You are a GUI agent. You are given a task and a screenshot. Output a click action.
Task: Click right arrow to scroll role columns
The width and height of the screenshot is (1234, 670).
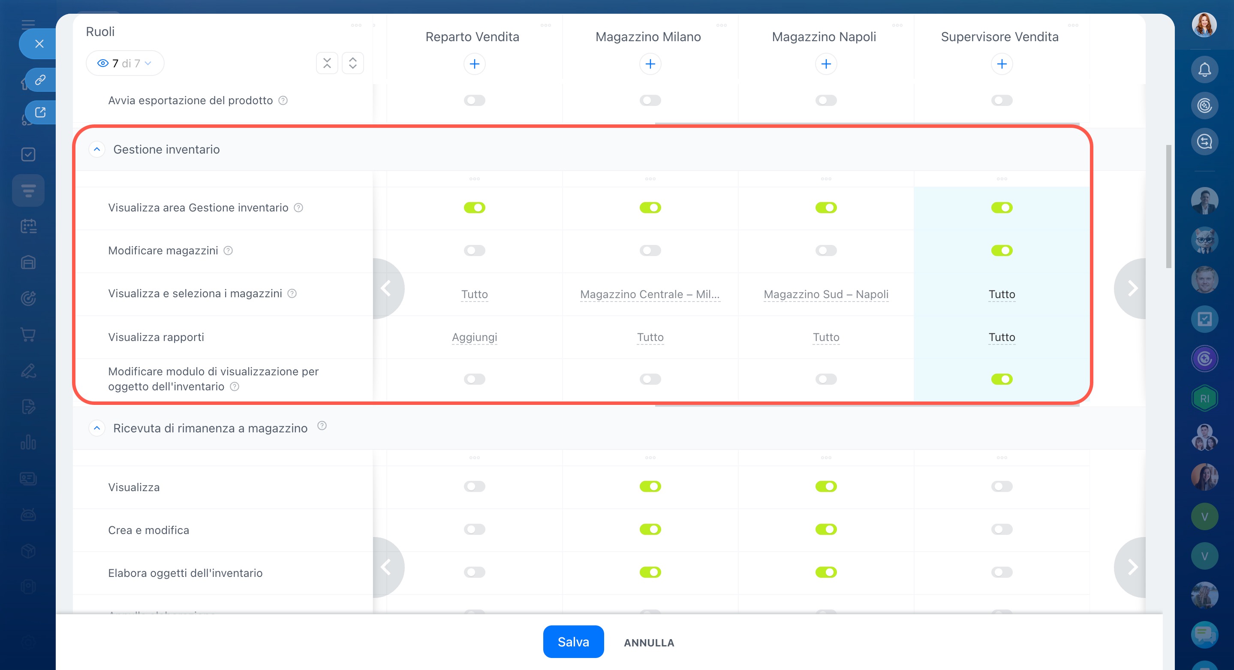pos(1132,289)
